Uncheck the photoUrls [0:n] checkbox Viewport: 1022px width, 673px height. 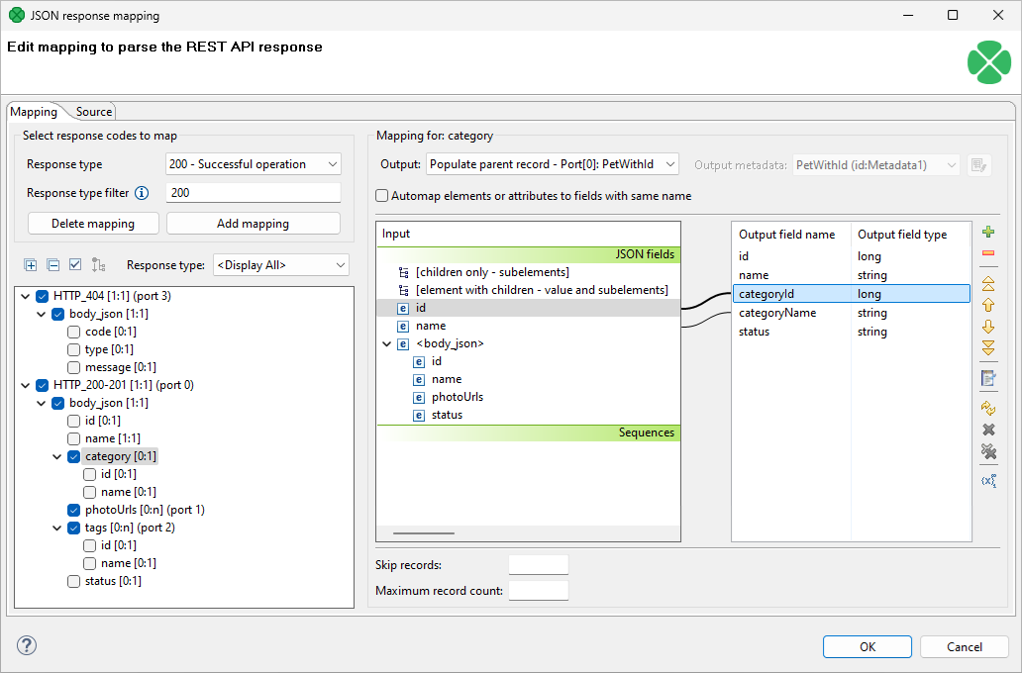tap(74, 510)
